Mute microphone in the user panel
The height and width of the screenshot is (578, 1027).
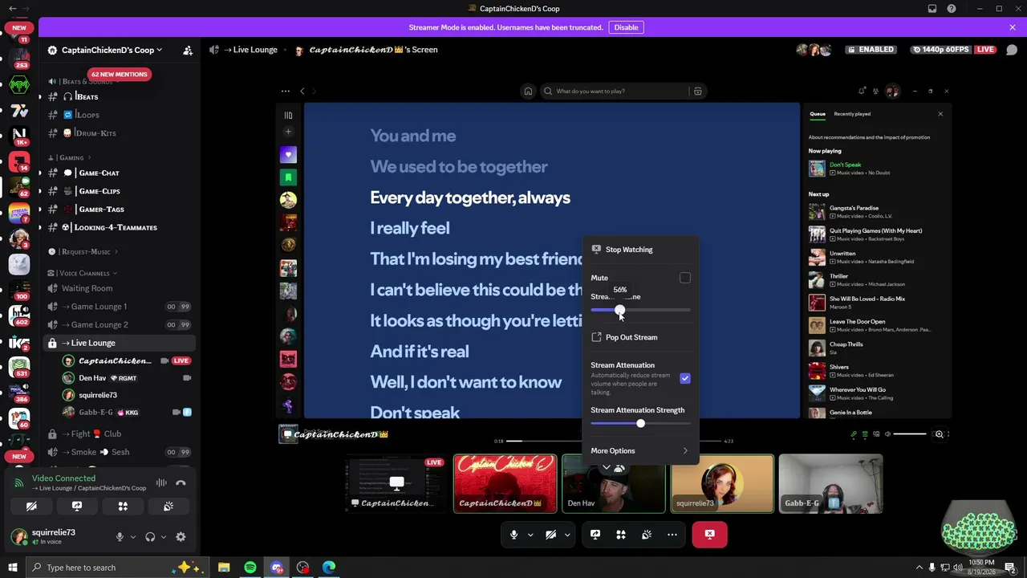[120, 537]
